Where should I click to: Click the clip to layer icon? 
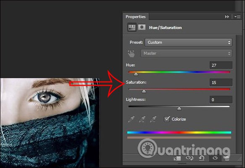coord(177,158)
